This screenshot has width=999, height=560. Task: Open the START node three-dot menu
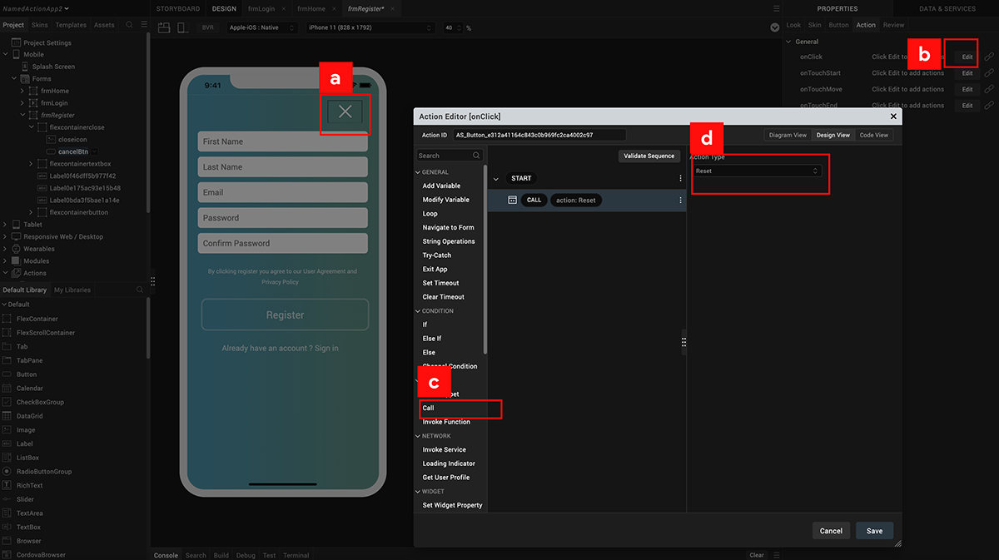point(680,178)
